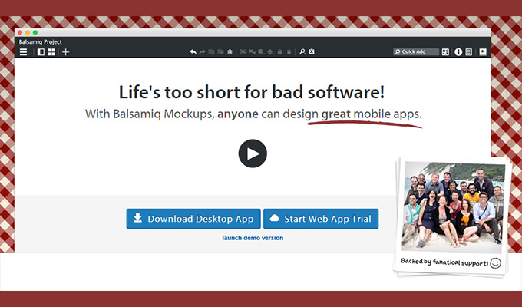This screenshot has width=522, height=307.
Task: Switch to grid view of mockups
Action: [x=51, y=52]
